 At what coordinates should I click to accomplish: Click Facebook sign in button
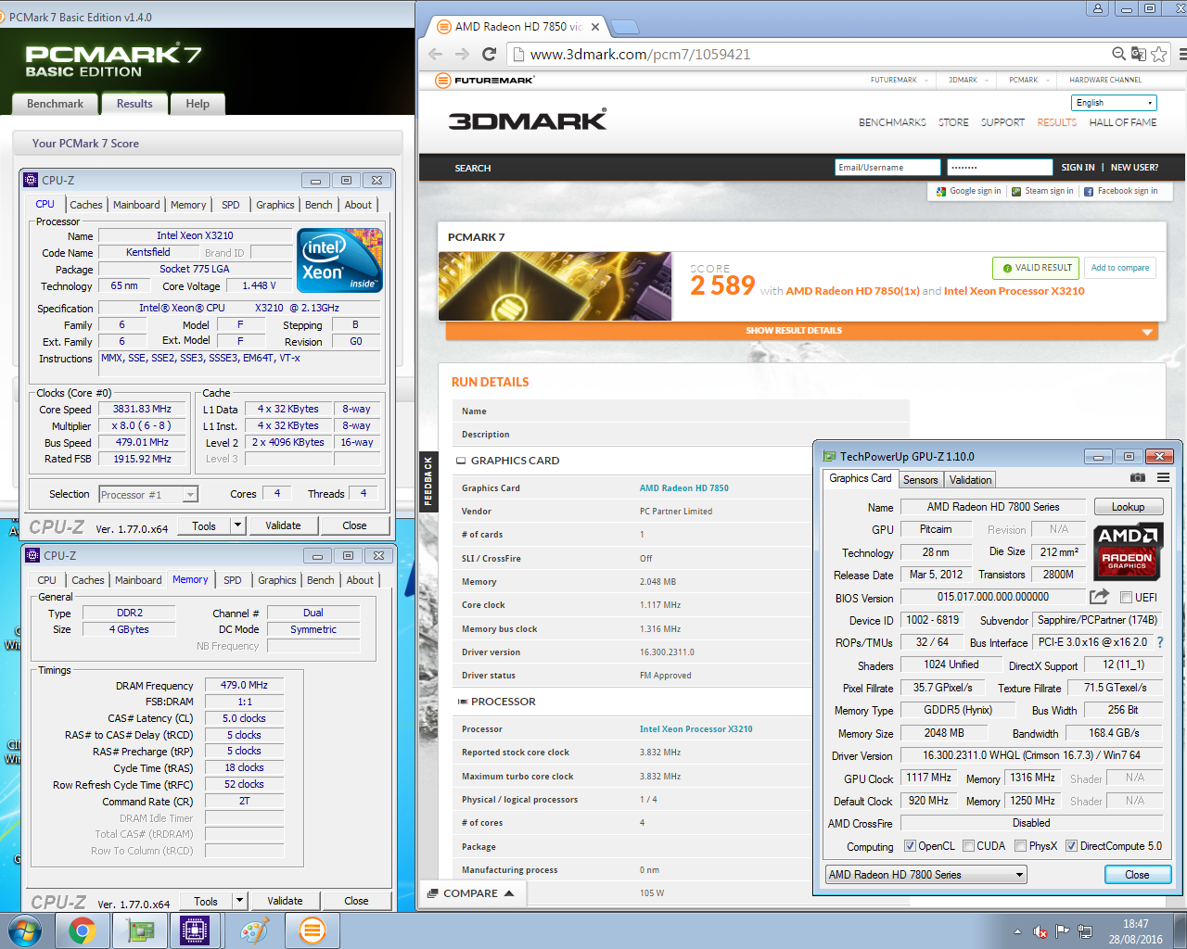coord(1120,191)
